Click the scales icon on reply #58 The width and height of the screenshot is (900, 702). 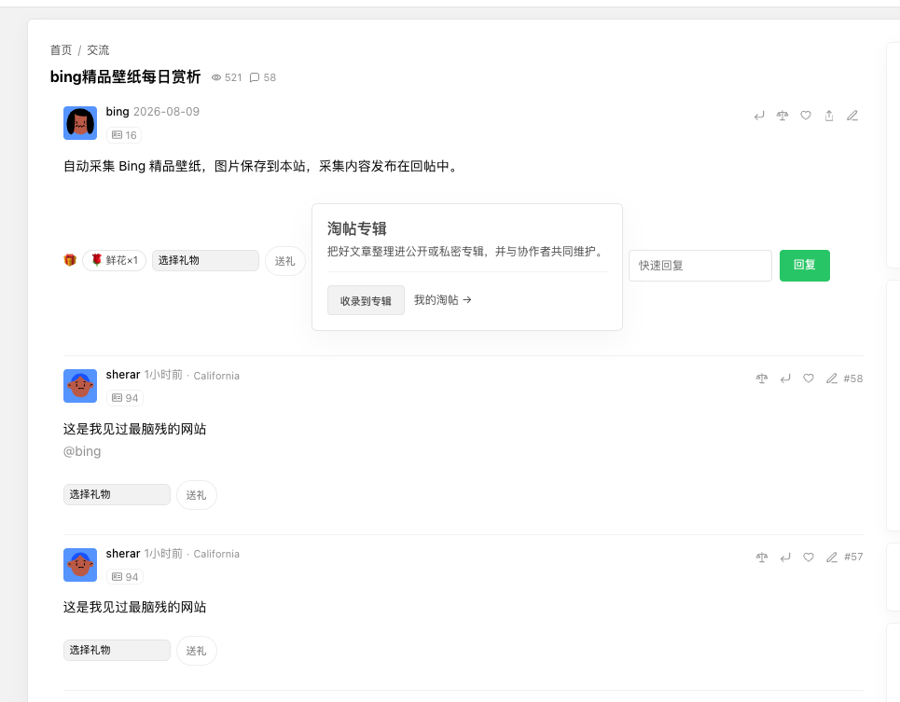point(762,379)
